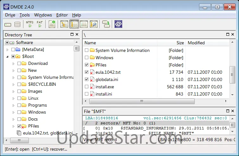Screen dimensions: 239x156
Task: Uncheck the globdata.ini checkbox
Action: [86, 79]
